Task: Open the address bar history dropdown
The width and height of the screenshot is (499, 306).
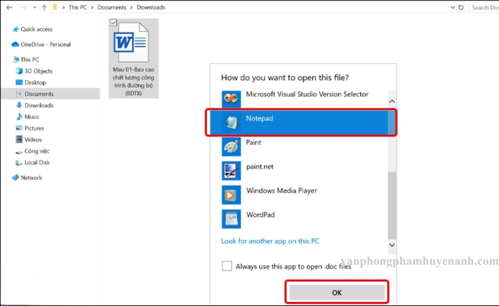Action: coord(452,8)
